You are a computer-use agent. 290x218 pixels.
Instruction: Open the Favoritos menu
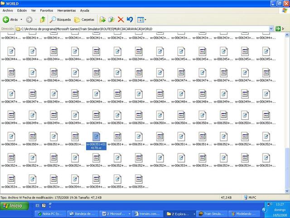(46, 10)
